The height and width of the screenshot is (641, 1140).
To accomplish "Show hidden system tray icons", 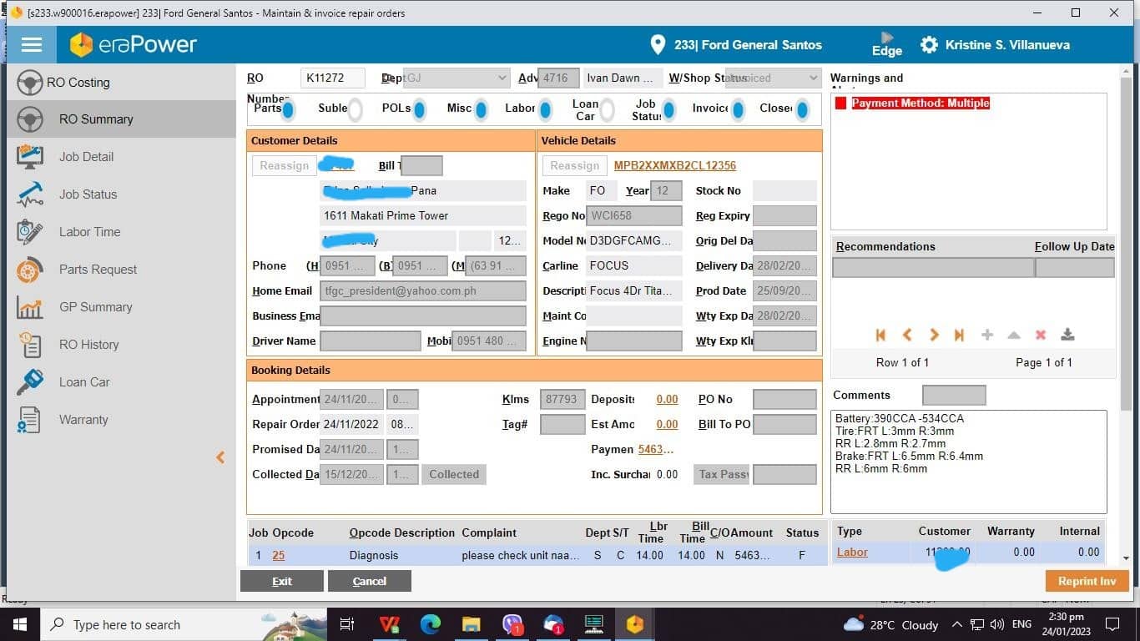I will tap(956, 624).
